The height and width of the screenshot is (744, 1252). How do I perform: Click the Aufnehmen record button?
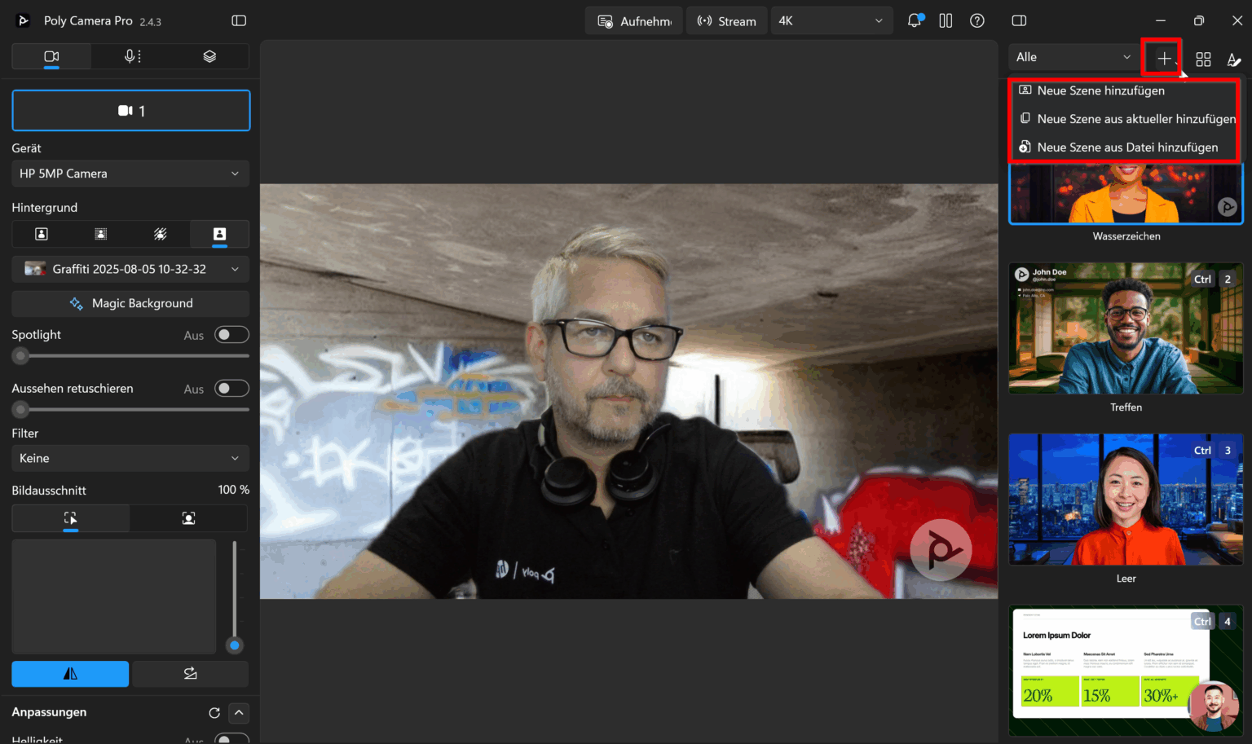(x=634, y=21)
